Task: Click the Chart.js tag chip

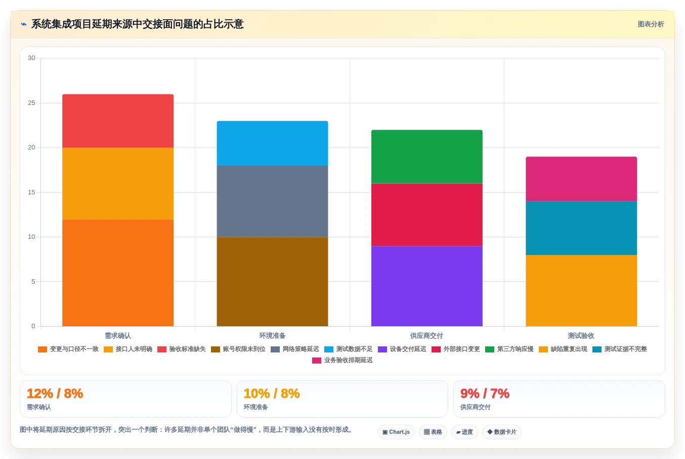Action: click(x=396, y=432)
